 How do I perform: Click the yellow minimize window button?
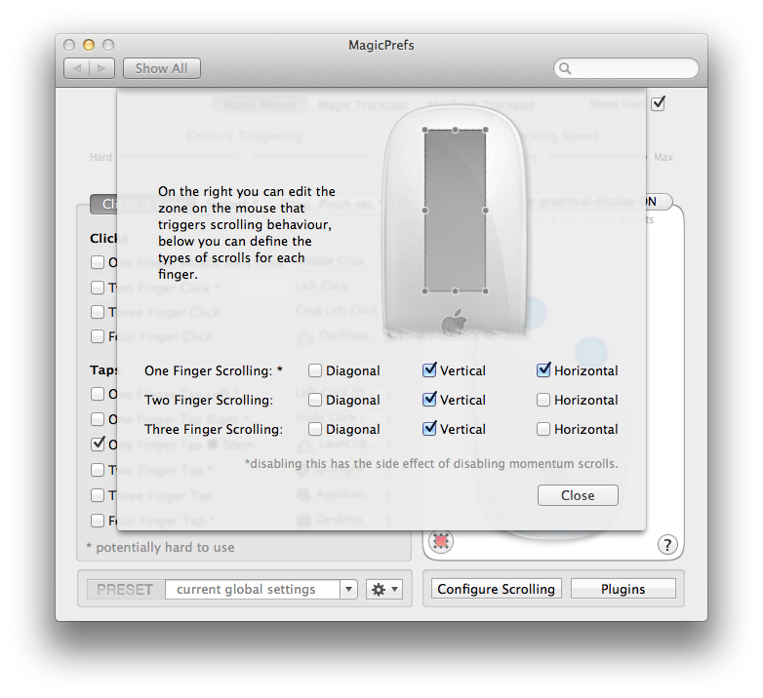[x=89, y=45]
